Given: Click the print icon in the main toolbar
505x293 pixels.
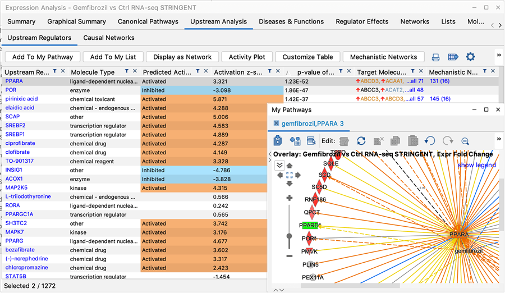Looking at the screenshot, I should pos(435,57).
